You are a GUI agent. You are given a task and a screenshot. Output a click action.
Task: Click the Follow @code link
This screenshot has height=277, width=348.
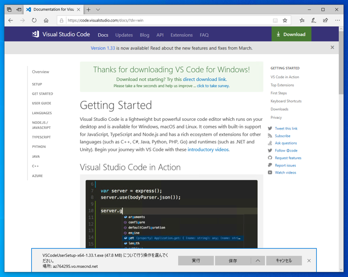point(286,151)
